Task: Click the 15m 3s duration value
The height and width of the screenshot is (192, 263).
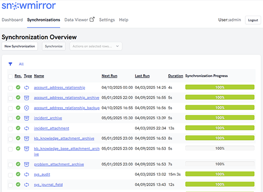Action: (175, 174)
